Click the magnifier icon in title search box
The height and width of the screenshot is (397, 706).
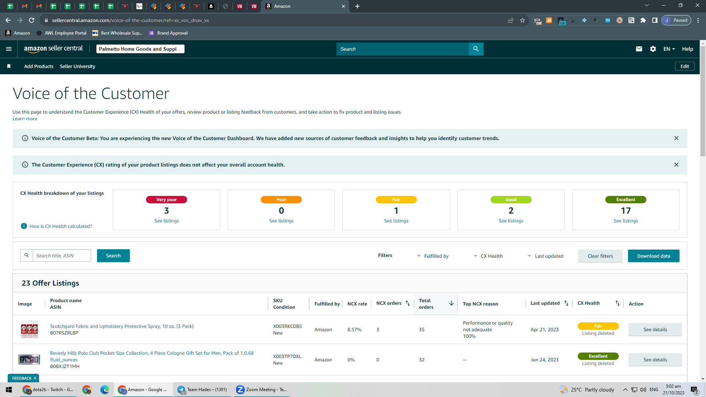pyautogui.click(x=26, y=255)
